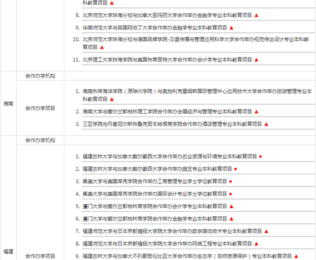Click the red triangle next to 海南大学与爱尔兰都柏林理工学院 item

256,112
